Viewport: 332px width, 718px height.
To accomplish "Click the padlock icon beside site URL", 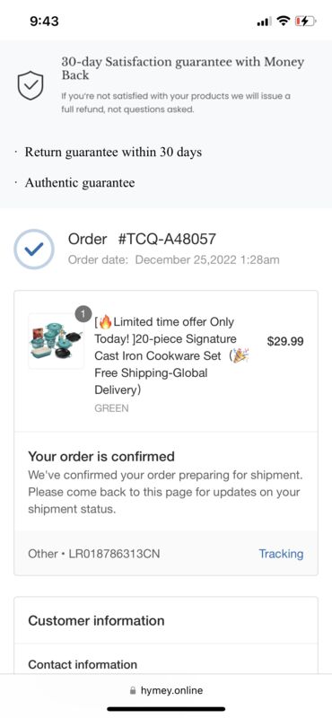I will [133, 690].
